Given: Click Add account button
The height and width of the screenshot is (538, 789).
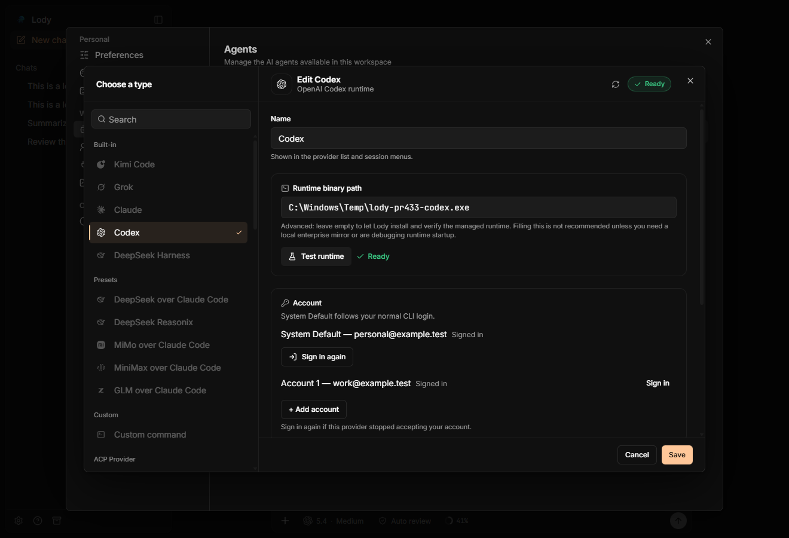Looking at the screenshot, I should point(314,409).
